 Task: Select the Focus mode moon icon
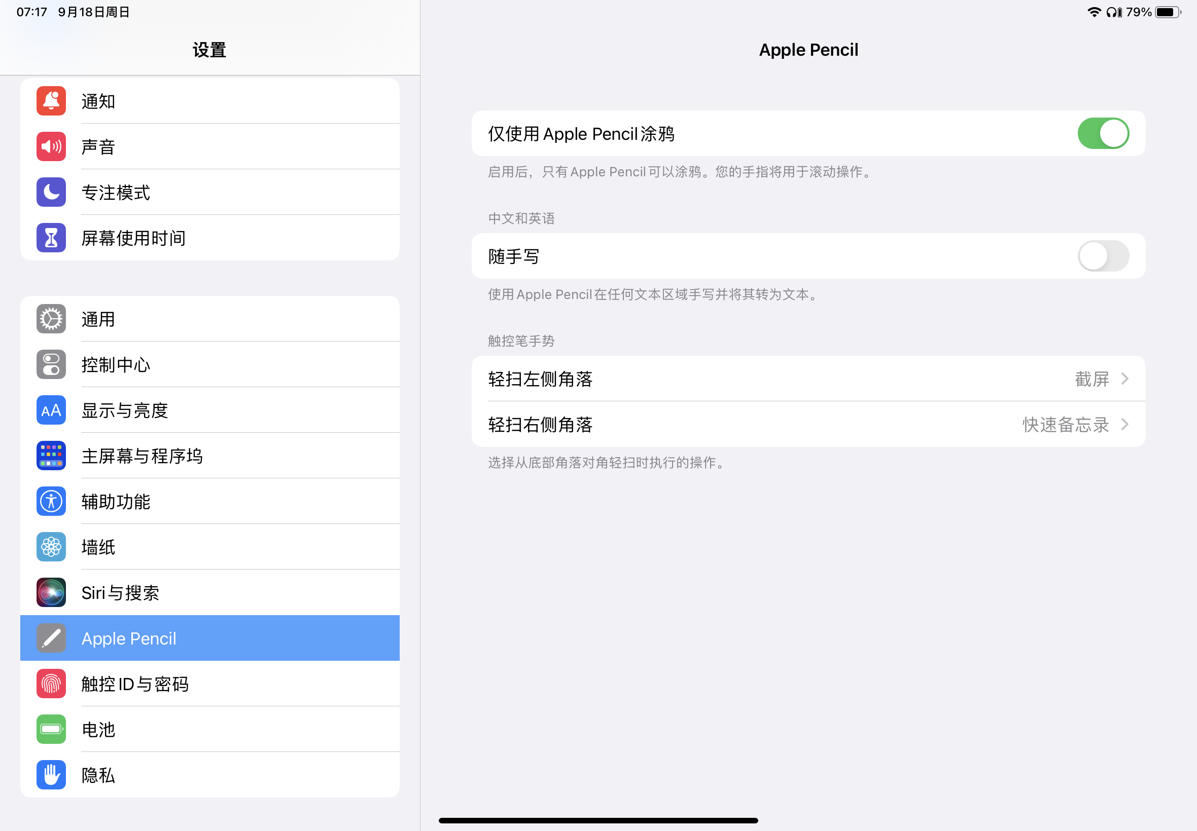click(x=51, y=192)
